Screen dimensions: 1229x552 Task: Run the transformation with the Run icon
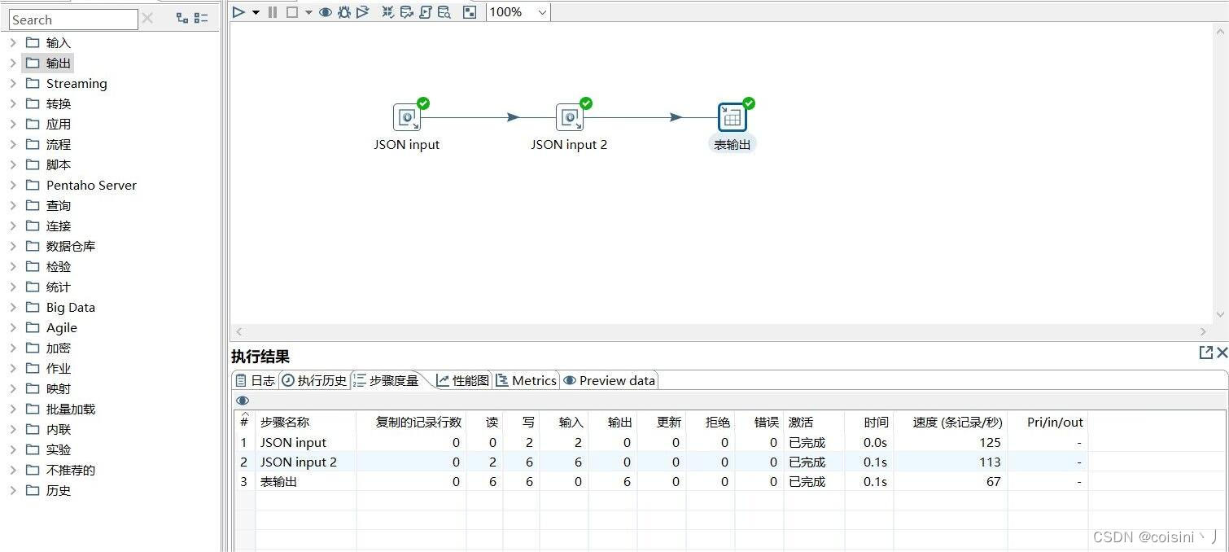(238, 11)
